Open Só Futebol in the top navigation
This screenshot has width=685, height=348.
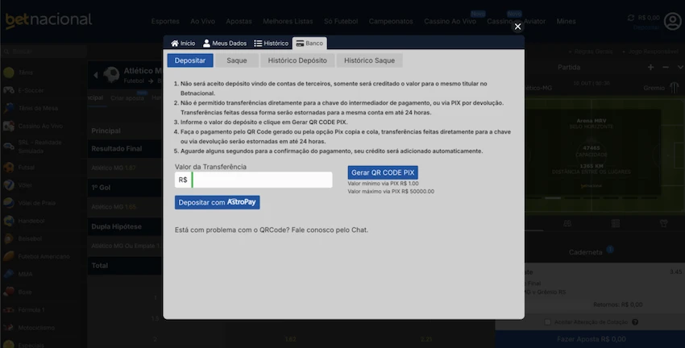(x=341, y=21)
